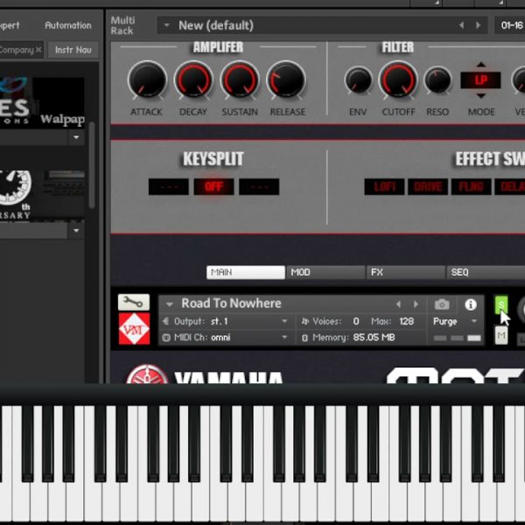Expand the Anniversary library dropdown arrow
525x525 pixels.
[76, 231]
